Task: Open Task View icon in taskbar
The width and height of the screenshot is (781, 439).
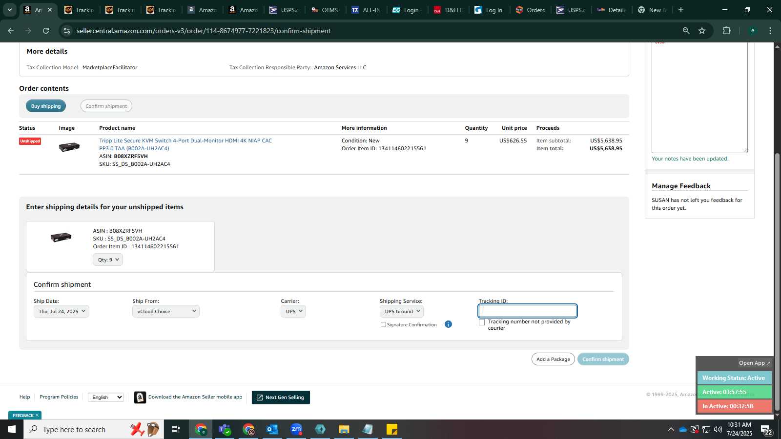Action: (x=175, y=429)
